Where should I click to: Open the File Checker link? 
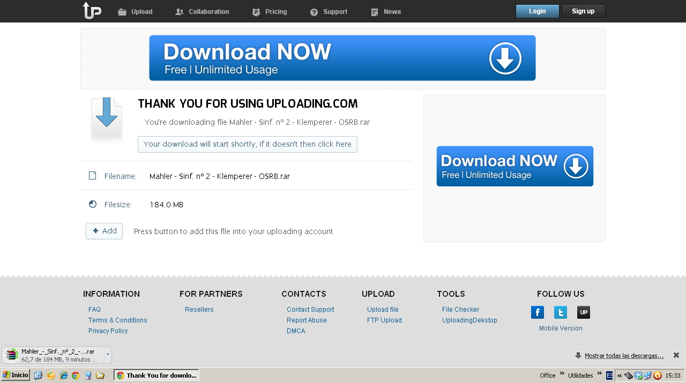coord(460,310)
